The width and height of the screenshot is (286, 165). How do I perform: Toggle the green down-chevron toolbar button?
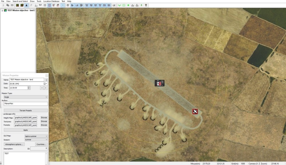[120, 5]
